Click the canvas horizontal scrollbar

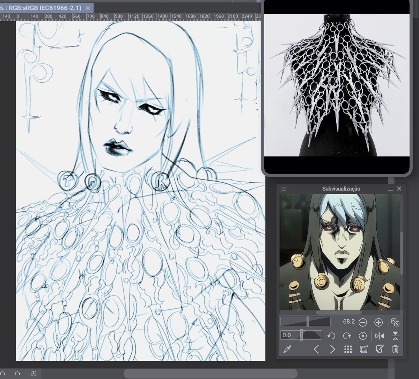[x=211, y=373]
